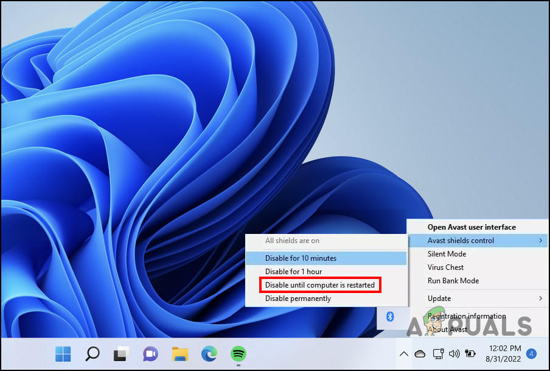Collapse the hidden icons tray chevron
Viewport: 550px width, 371px height.
[x=403, y=354]
